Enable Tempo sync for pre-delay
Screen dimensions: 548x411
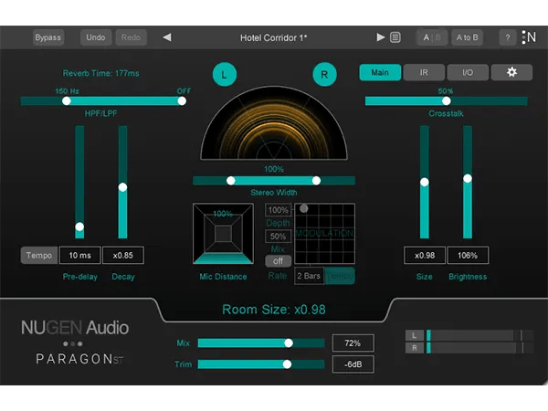click(38, 255)
